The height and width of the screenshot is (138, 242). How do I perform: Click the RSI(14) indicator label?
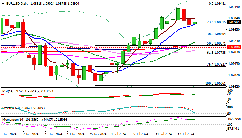click(x=8, y=91)
